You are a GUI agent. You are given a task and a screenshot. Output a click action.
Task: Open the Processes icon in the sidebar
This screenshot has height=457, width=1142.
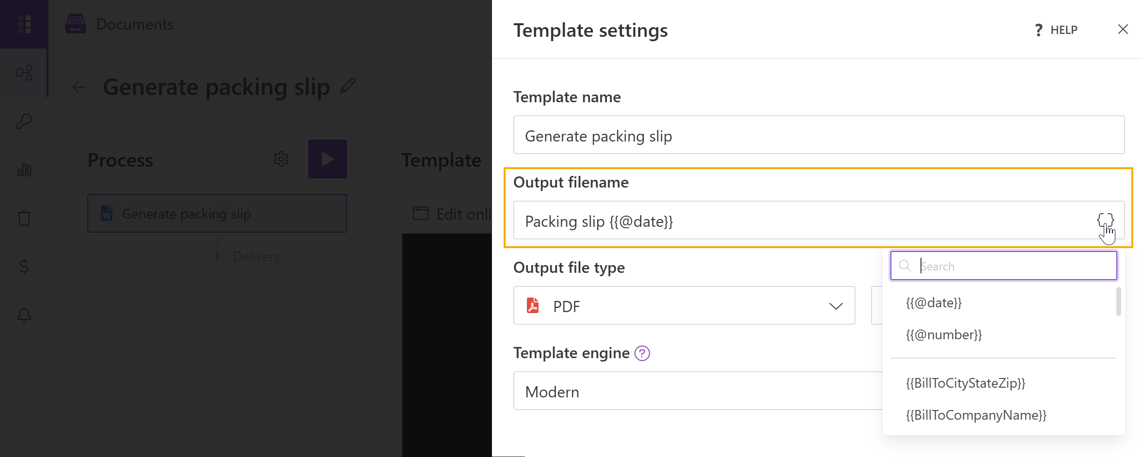pos(24,73)
